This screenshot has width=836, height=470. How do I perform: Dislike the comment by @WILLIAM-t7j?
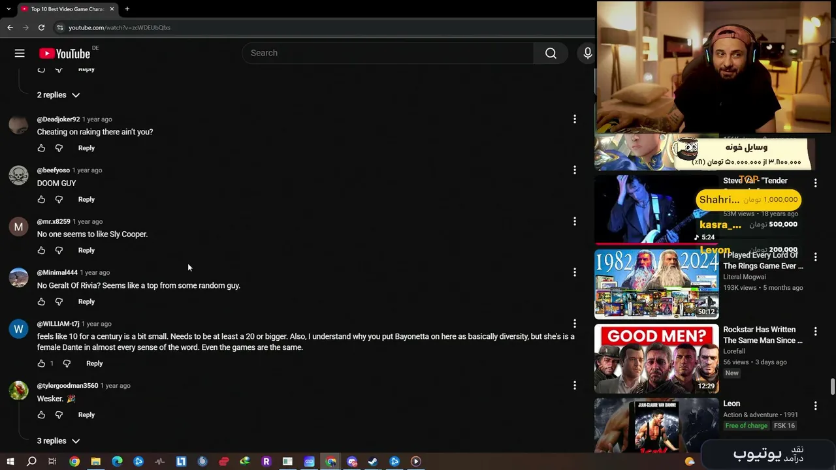click(67, 364)
